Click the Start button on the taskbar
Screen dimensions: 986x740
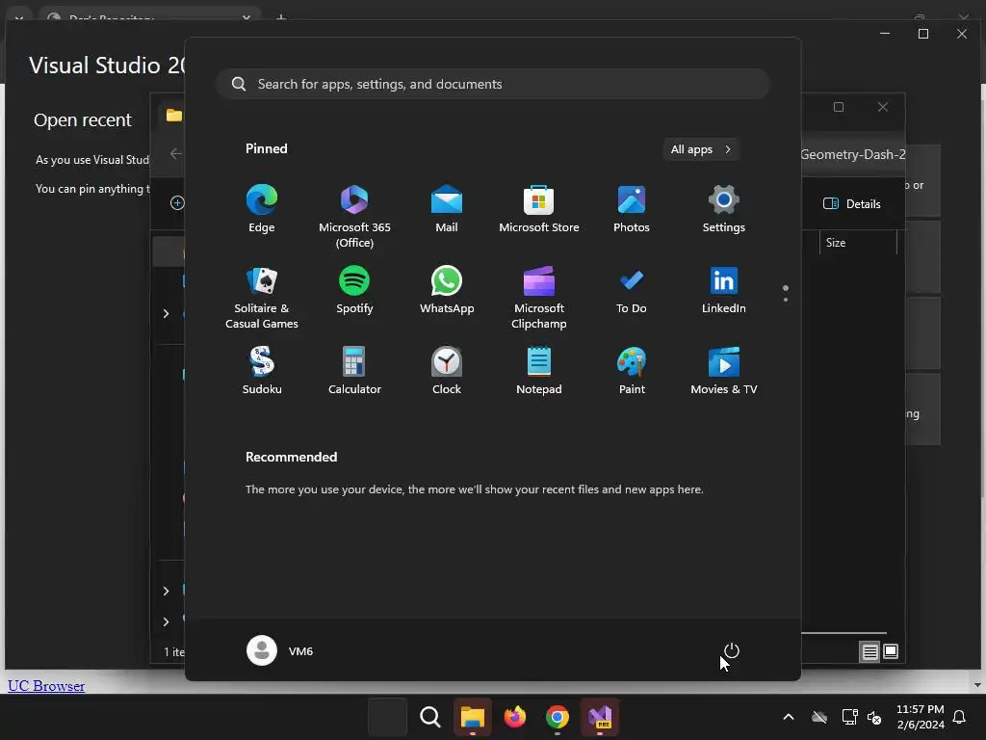(387, 717)
